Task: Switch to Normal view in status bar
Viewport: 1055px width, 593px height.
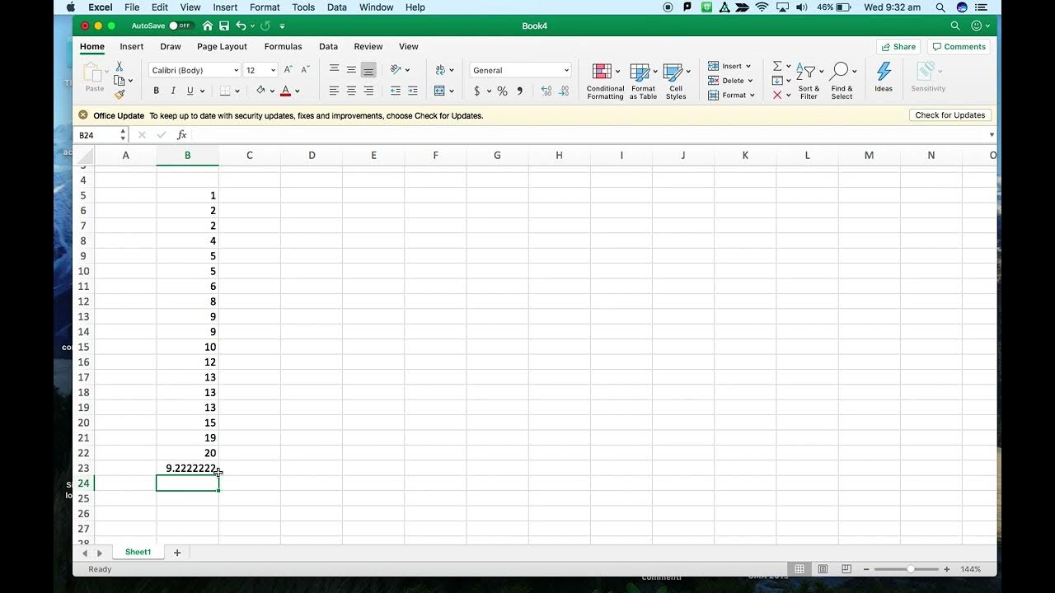Action: [x=799, y=569]
